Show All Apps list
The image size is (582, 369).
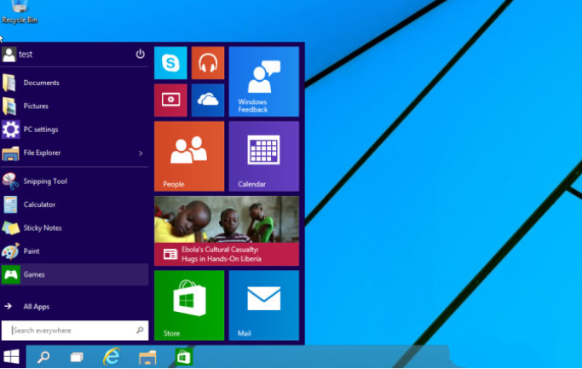tap(36, 306)
